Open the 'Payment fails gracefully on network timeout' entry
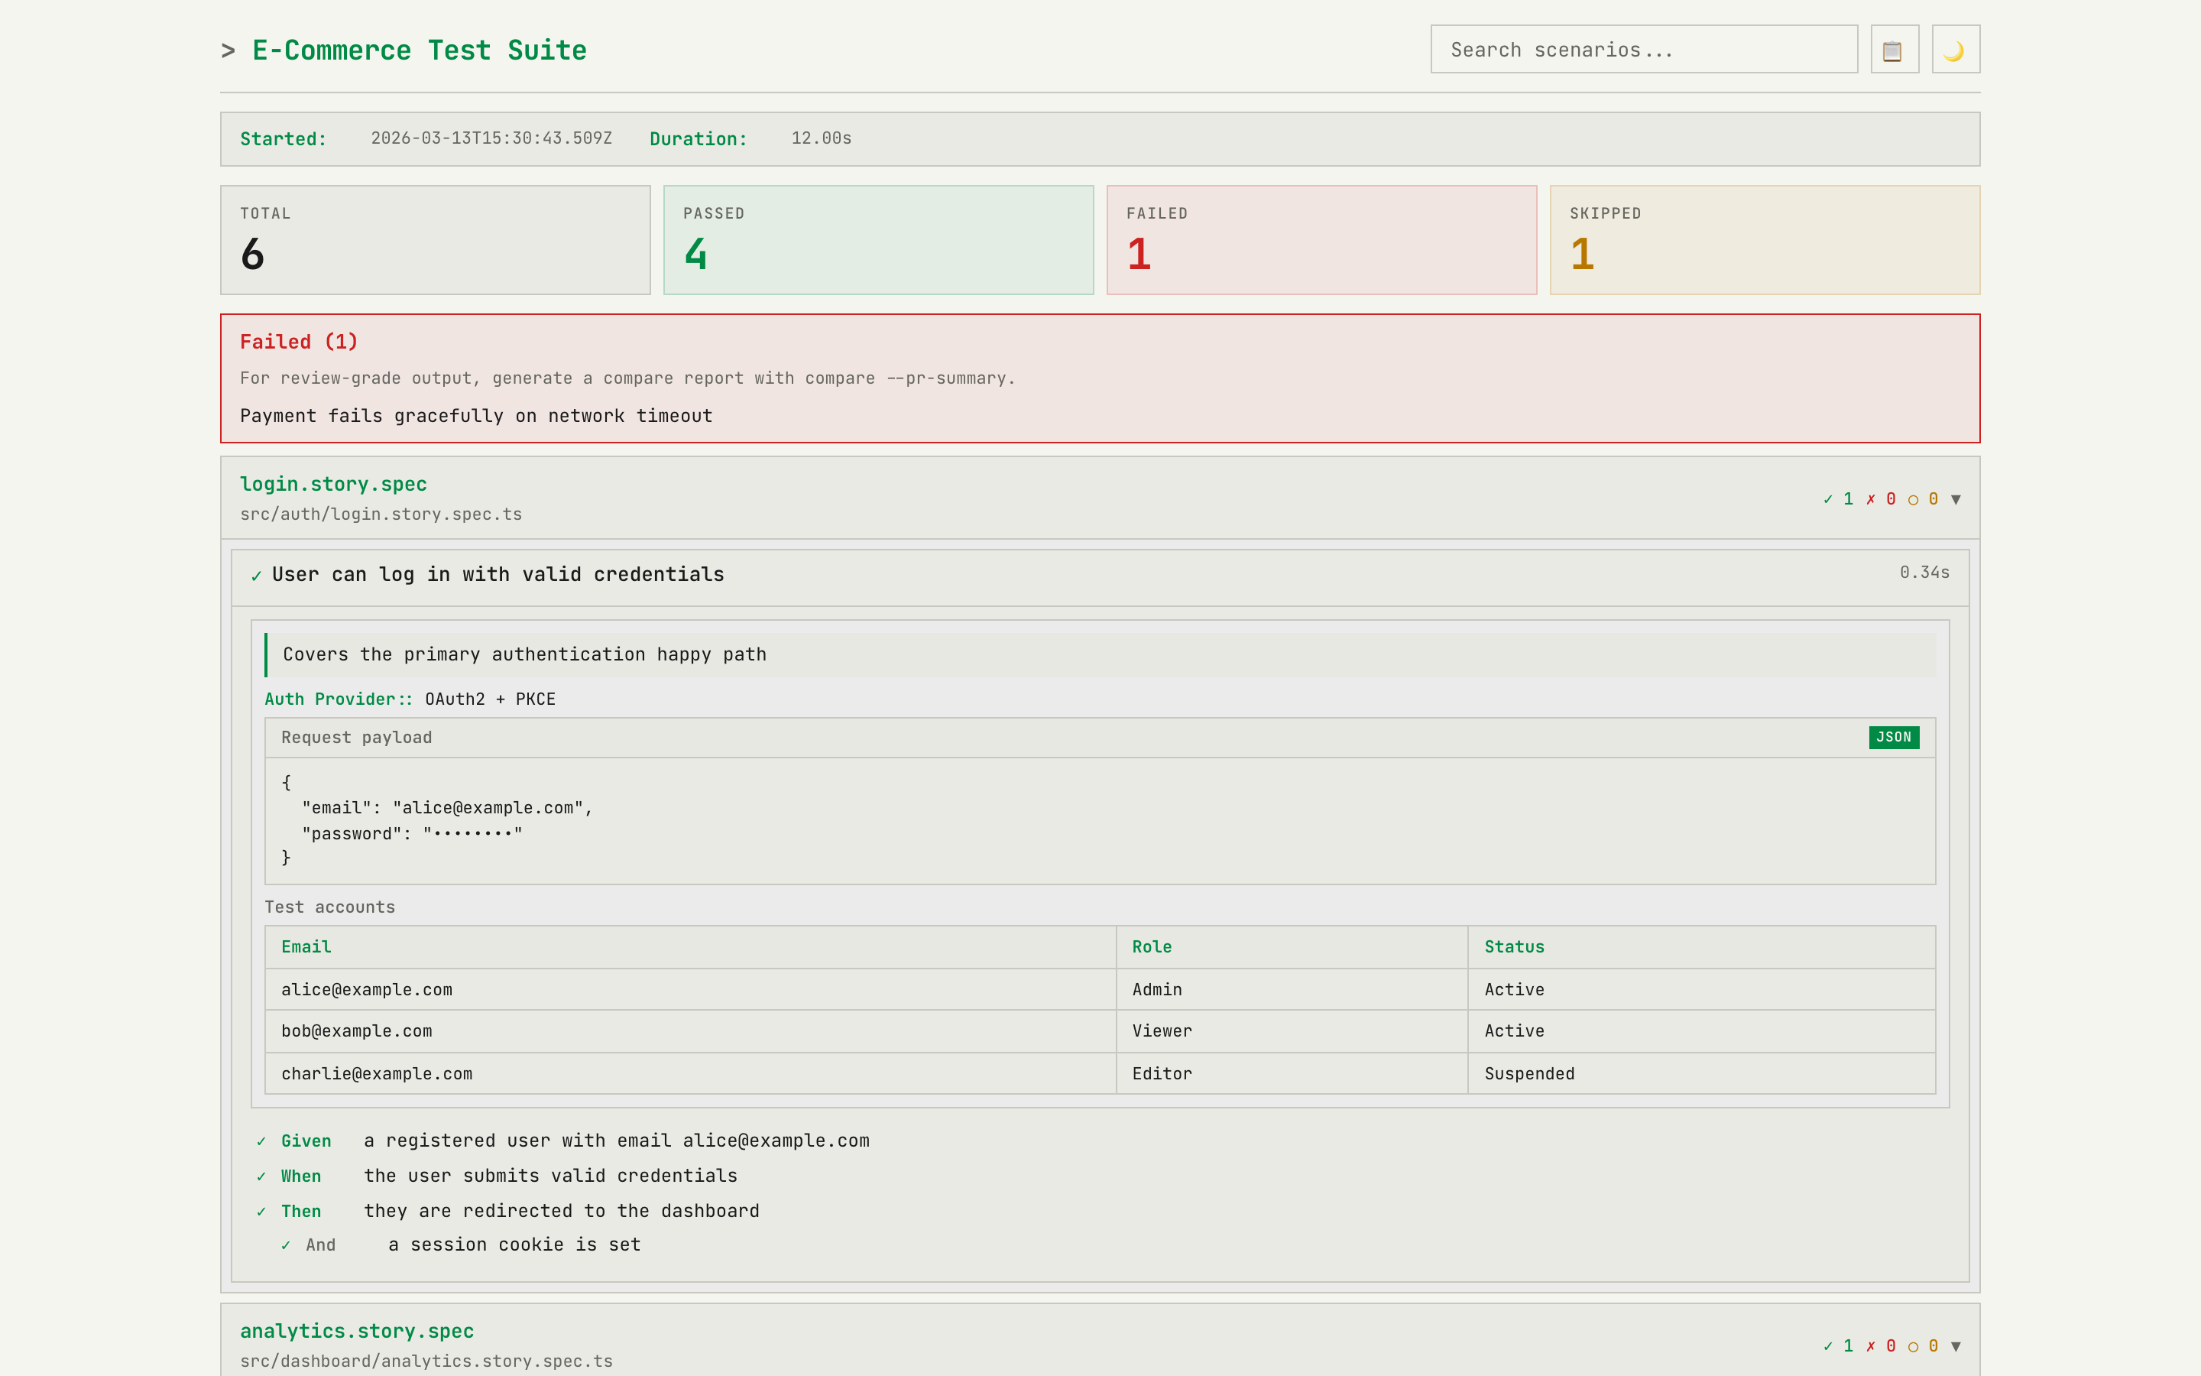The width and height of the screenshot is (2201, 1376). (475, 416)
